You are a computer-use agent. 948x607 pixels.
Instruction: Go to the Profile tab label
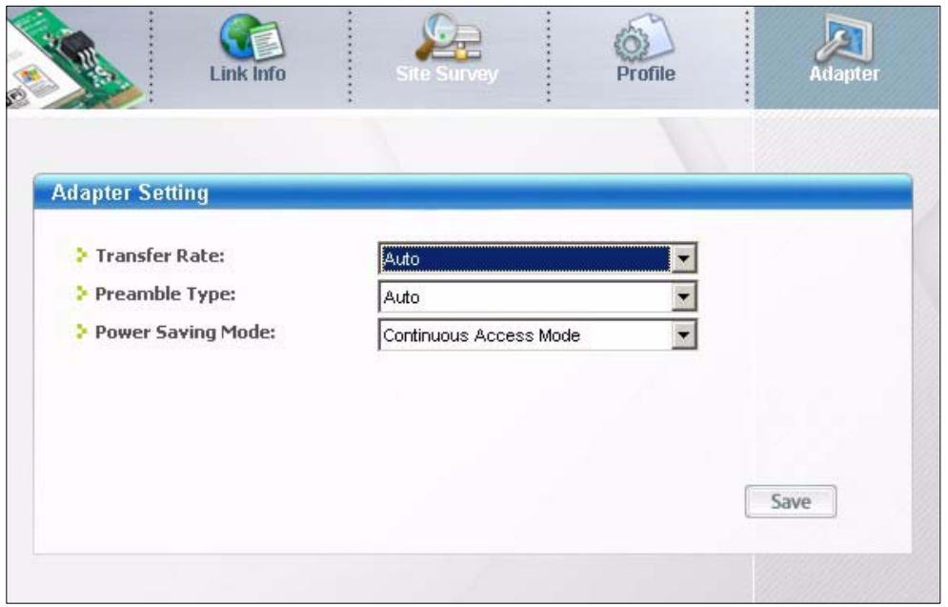coord(646,73)
